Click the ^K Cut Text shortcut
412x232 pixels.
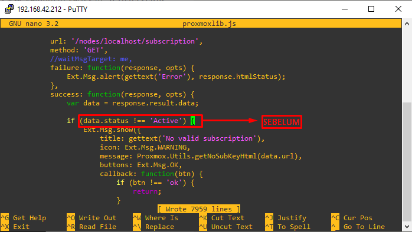pos(222,218)
